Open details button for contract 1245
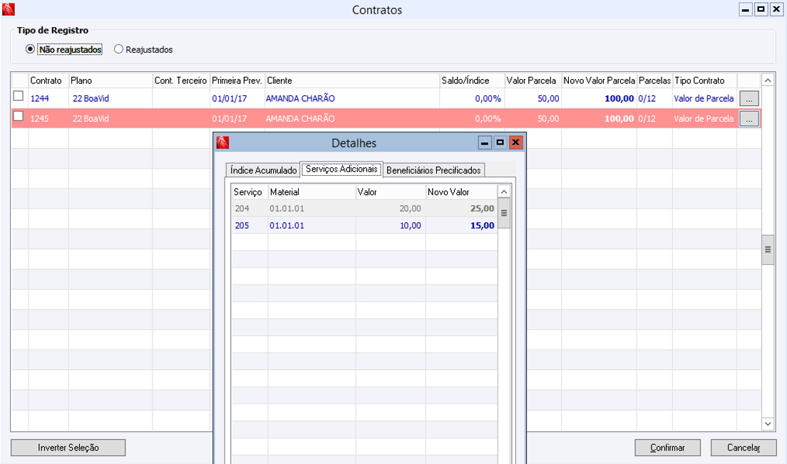The width and height of the screenshot is (787, 464). (x=749, y=119)
